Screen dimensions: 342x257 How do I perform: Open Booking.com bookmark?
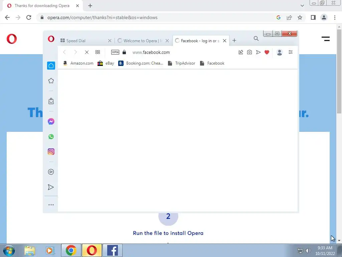(141, 63)
